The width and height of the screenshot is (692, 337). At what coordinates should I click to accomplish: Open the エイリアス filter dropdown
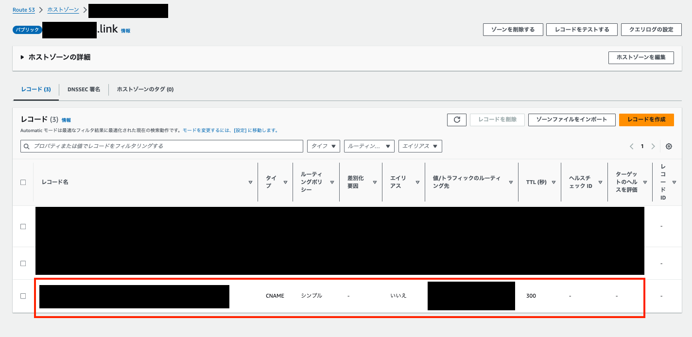(x=420, y=146)
